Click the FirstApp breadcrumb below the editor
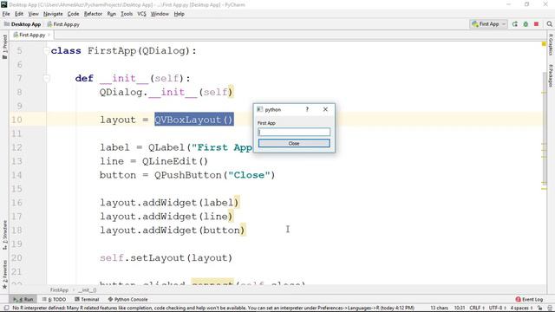The image size is (555, 312). point(59,290)
